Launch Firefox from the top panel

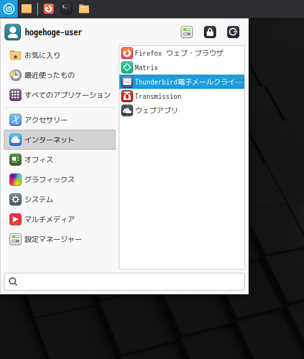pyautogui.click(x=49, y=9)
